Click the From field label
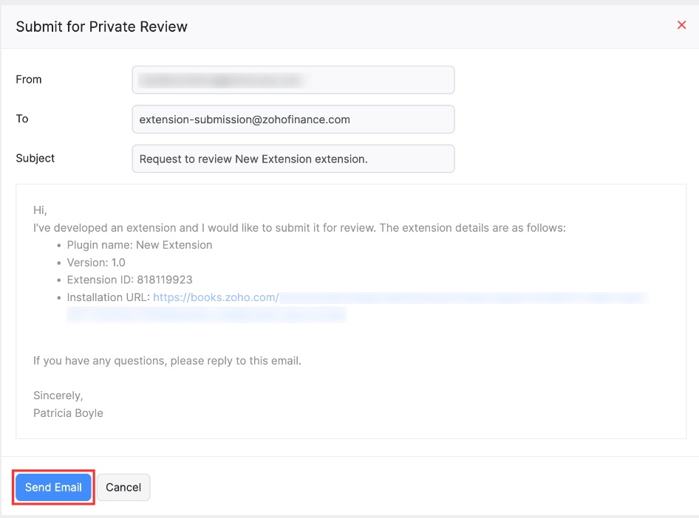The width and height of the screenshot is (699, 518). point(29,80)
